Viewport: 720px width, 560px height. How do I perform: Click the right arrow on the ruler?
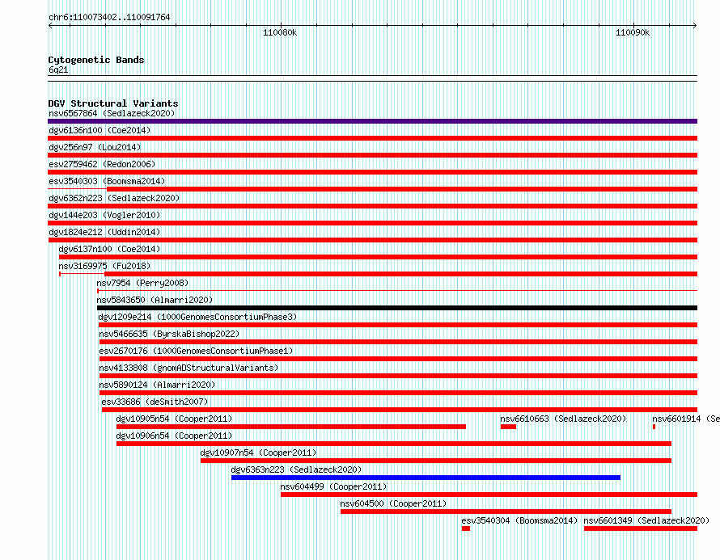point(695,25)
